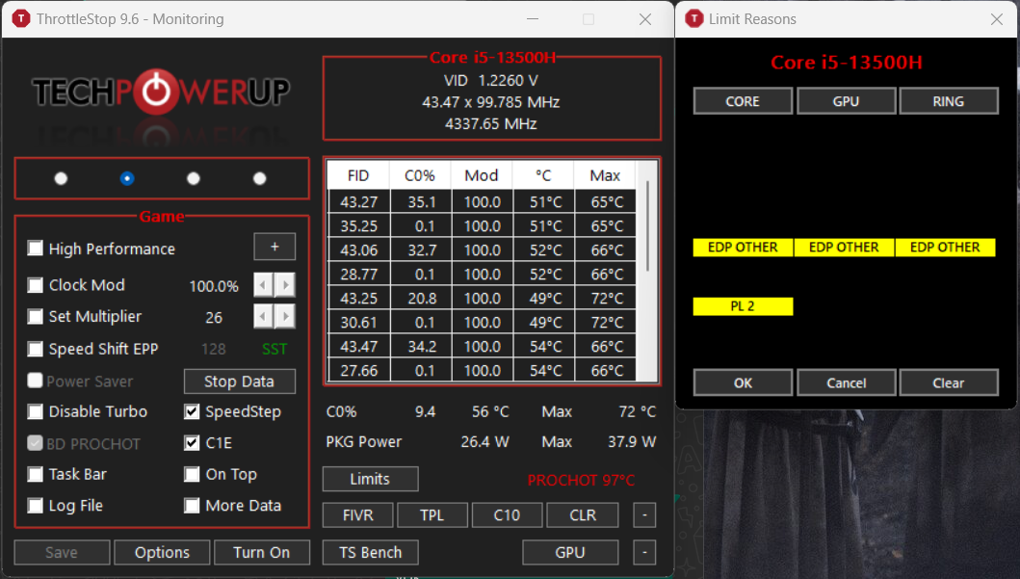Select the first profile radio button
The height and width of the screenshot is (579, 1020).
pos(61,178)
